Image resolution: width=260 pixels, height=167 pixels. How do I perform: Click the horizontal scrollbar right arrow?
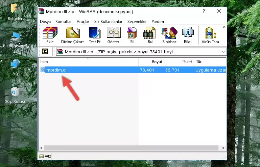[x=223, y=148]
